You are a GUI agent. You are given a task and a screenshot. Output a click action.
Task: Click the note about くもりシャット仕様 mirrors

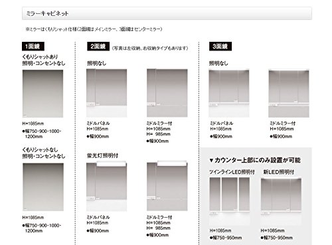tap(94, 29)
